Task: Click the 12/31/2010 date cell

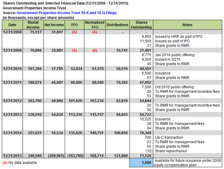Action: coord(12,69)
